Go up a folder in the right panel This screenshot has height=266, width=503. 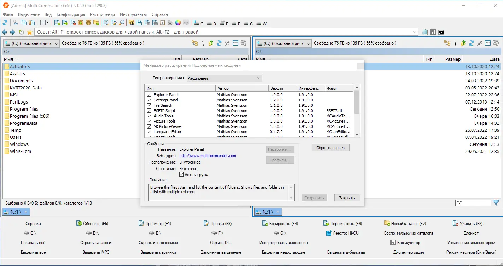[x=463, y=43]
